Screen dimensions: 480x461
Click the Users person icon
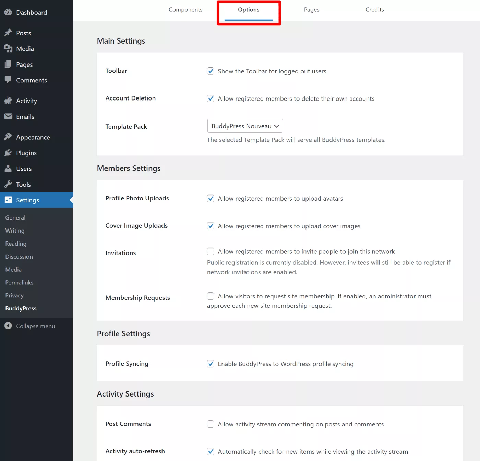pyautogui.click(x=8, y=168)
